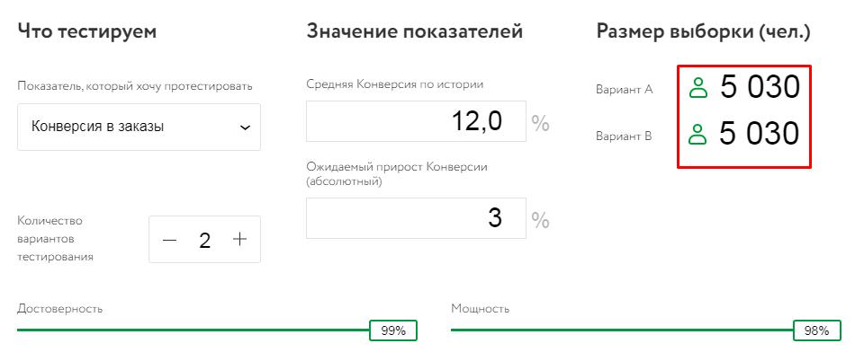855x361 pixels.
Task: Open the Конверсия в заказы dropdown
Action: pyautogui.click(x=139, y=127)
